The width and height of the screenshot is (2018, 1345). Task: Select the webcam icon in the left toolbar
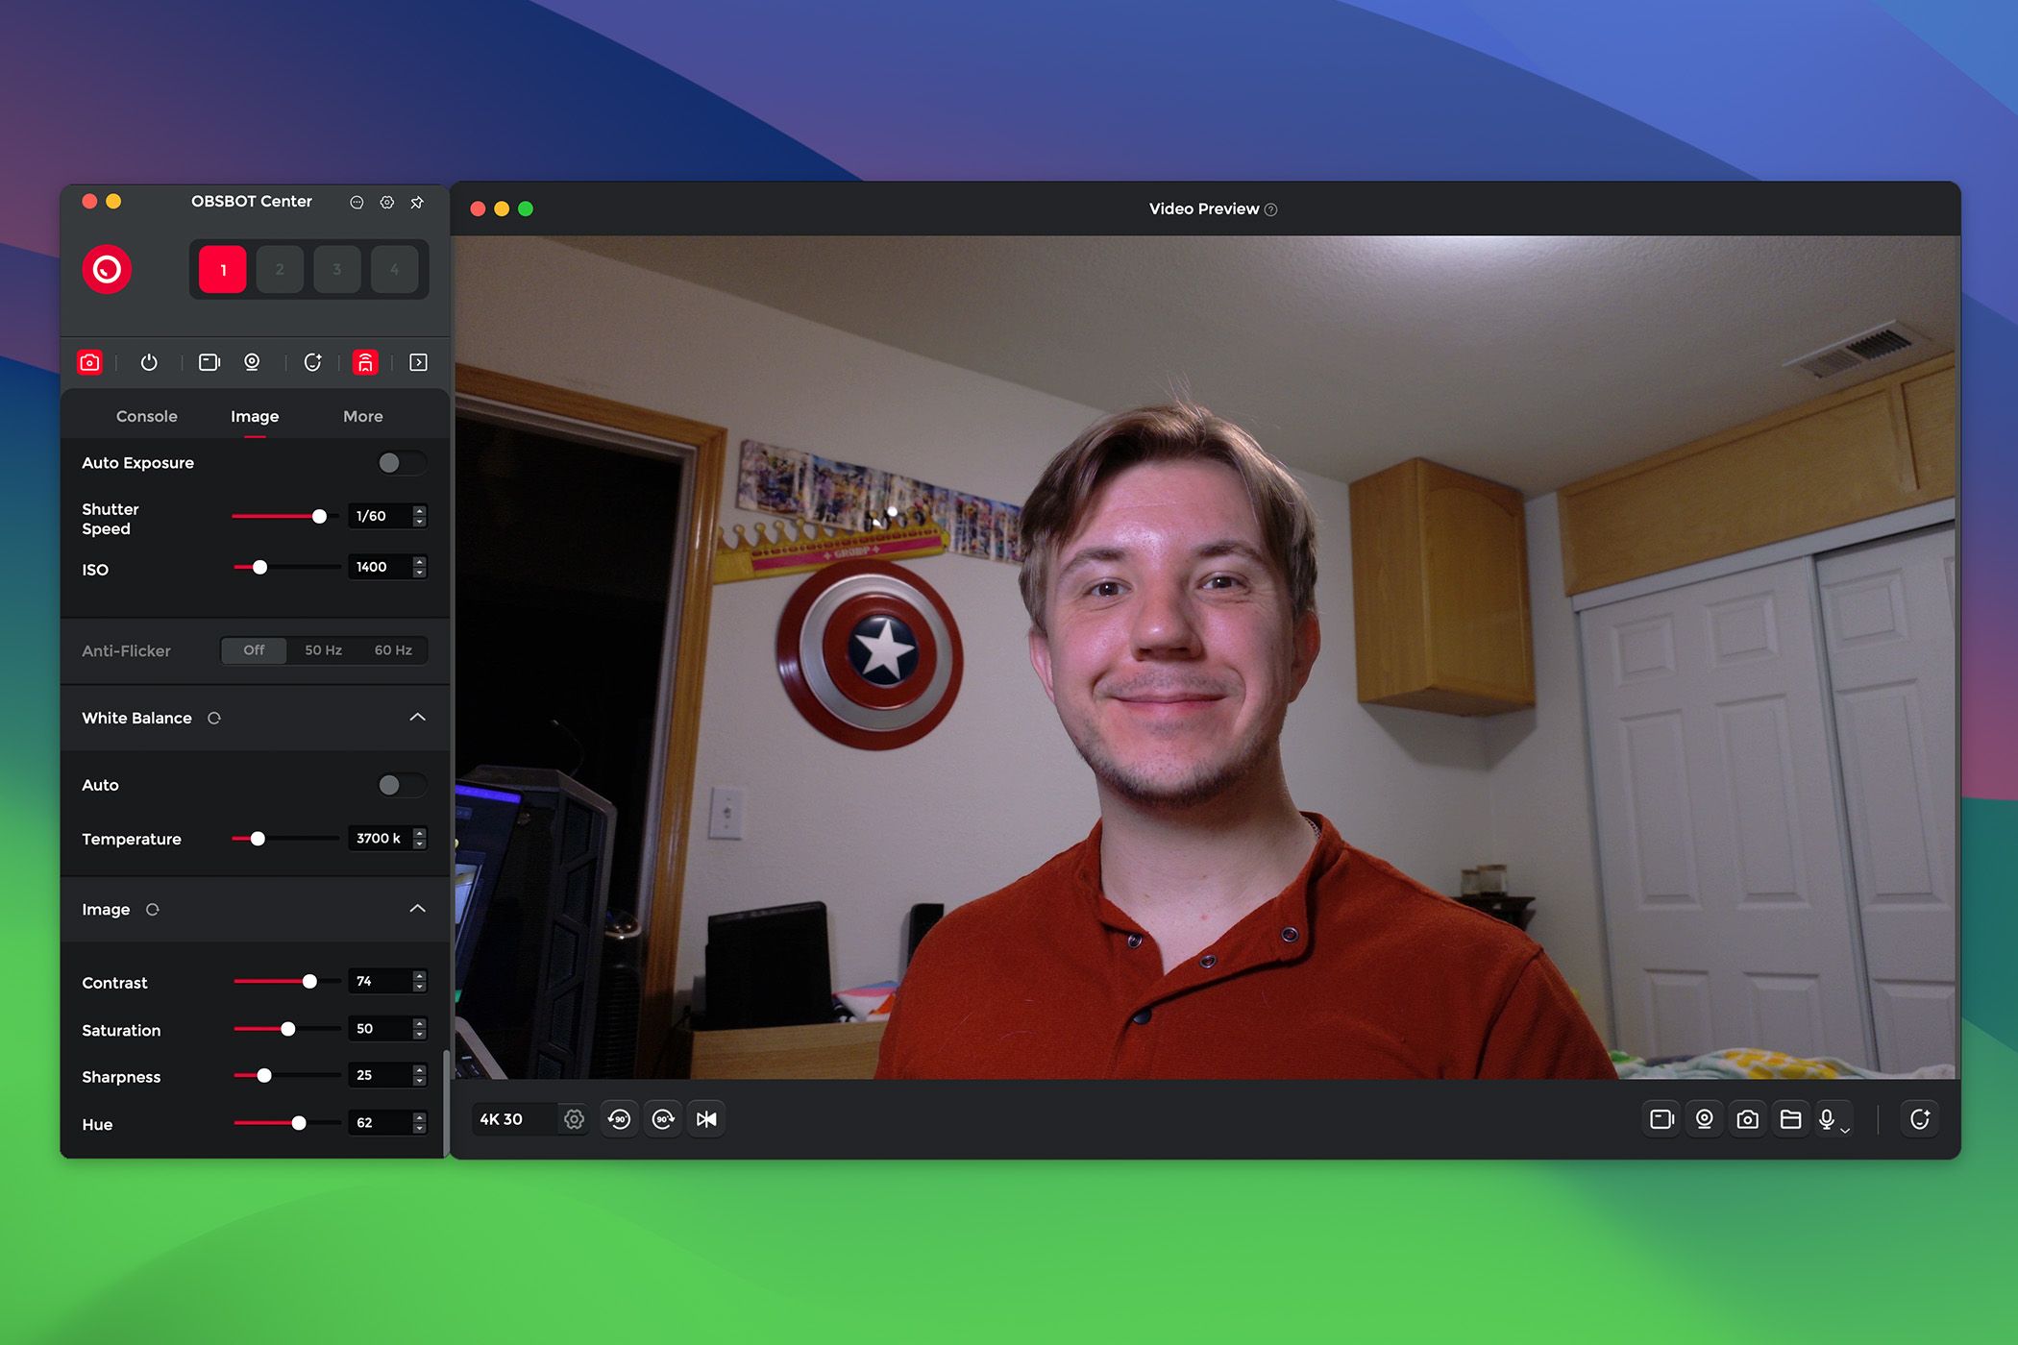253,362
